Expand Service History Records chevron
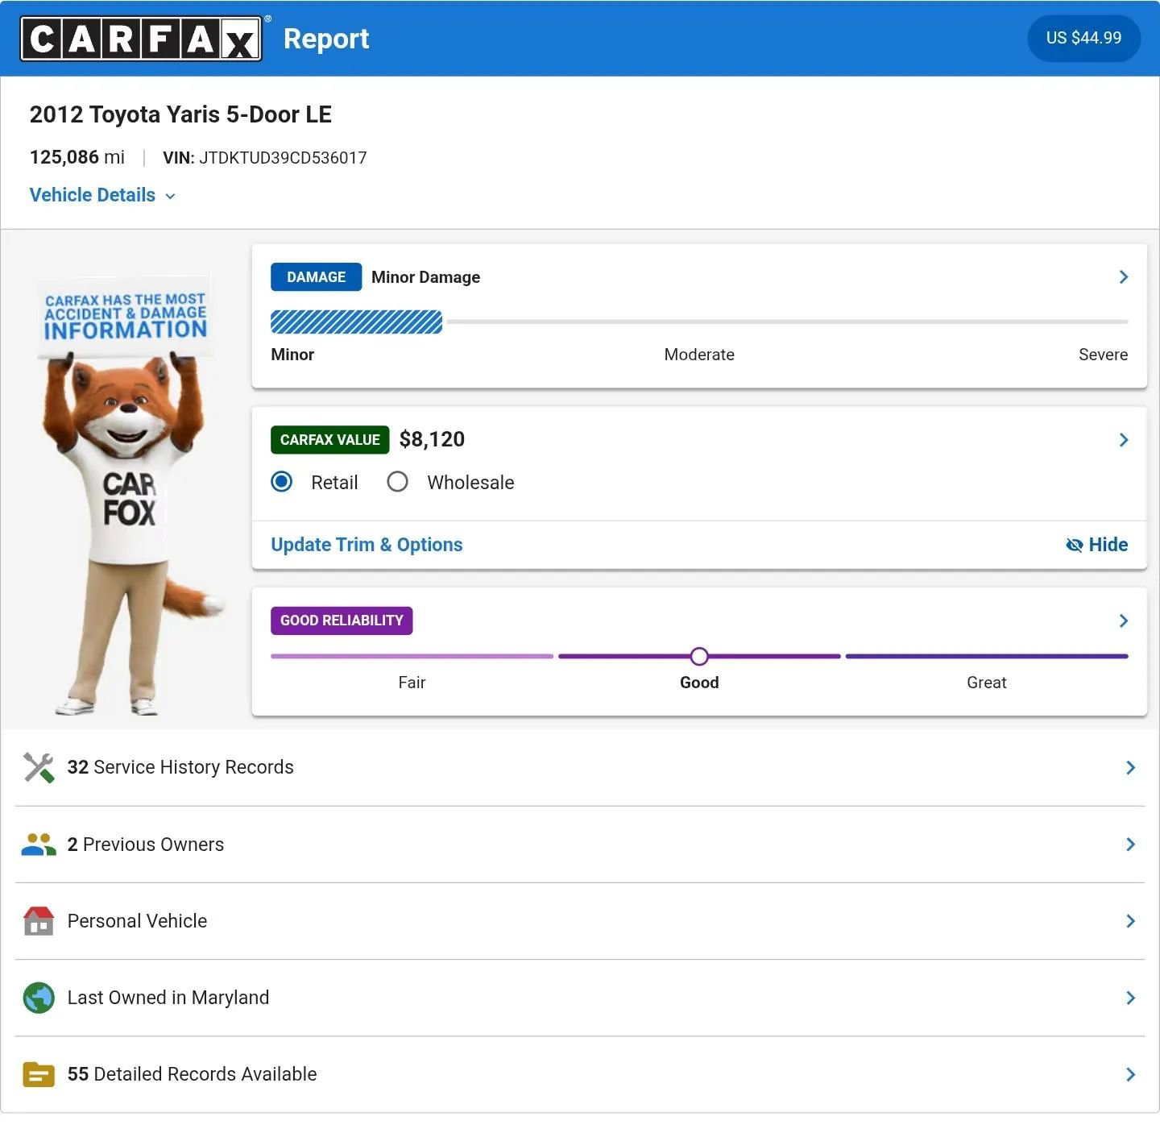This screenshot has height=1129, width=1160. coord(1131,768)
